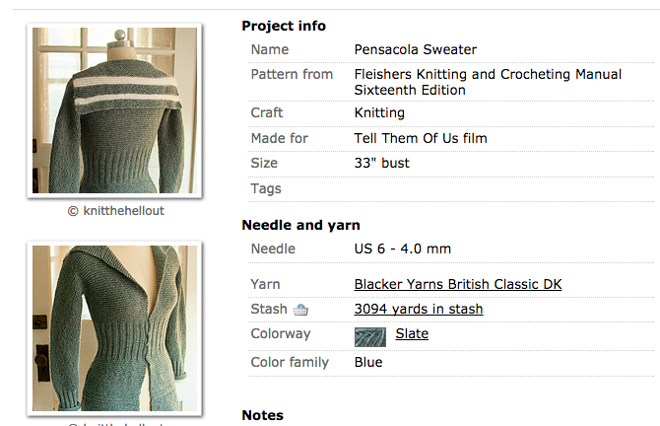Click the Knitting craft value

pos(379,113)
